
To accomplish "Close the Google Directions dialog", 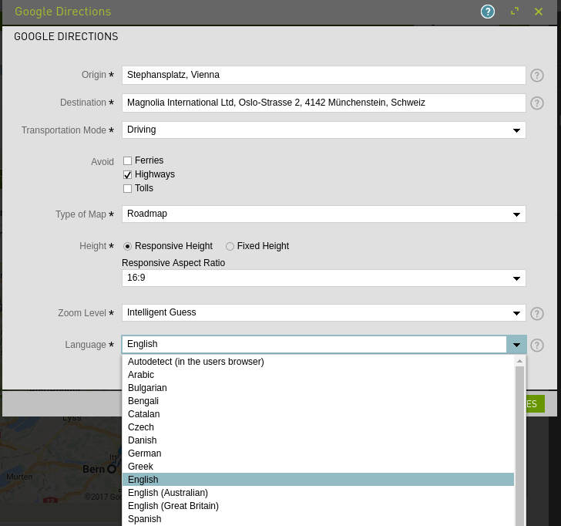I will click(x=539, y=12).
